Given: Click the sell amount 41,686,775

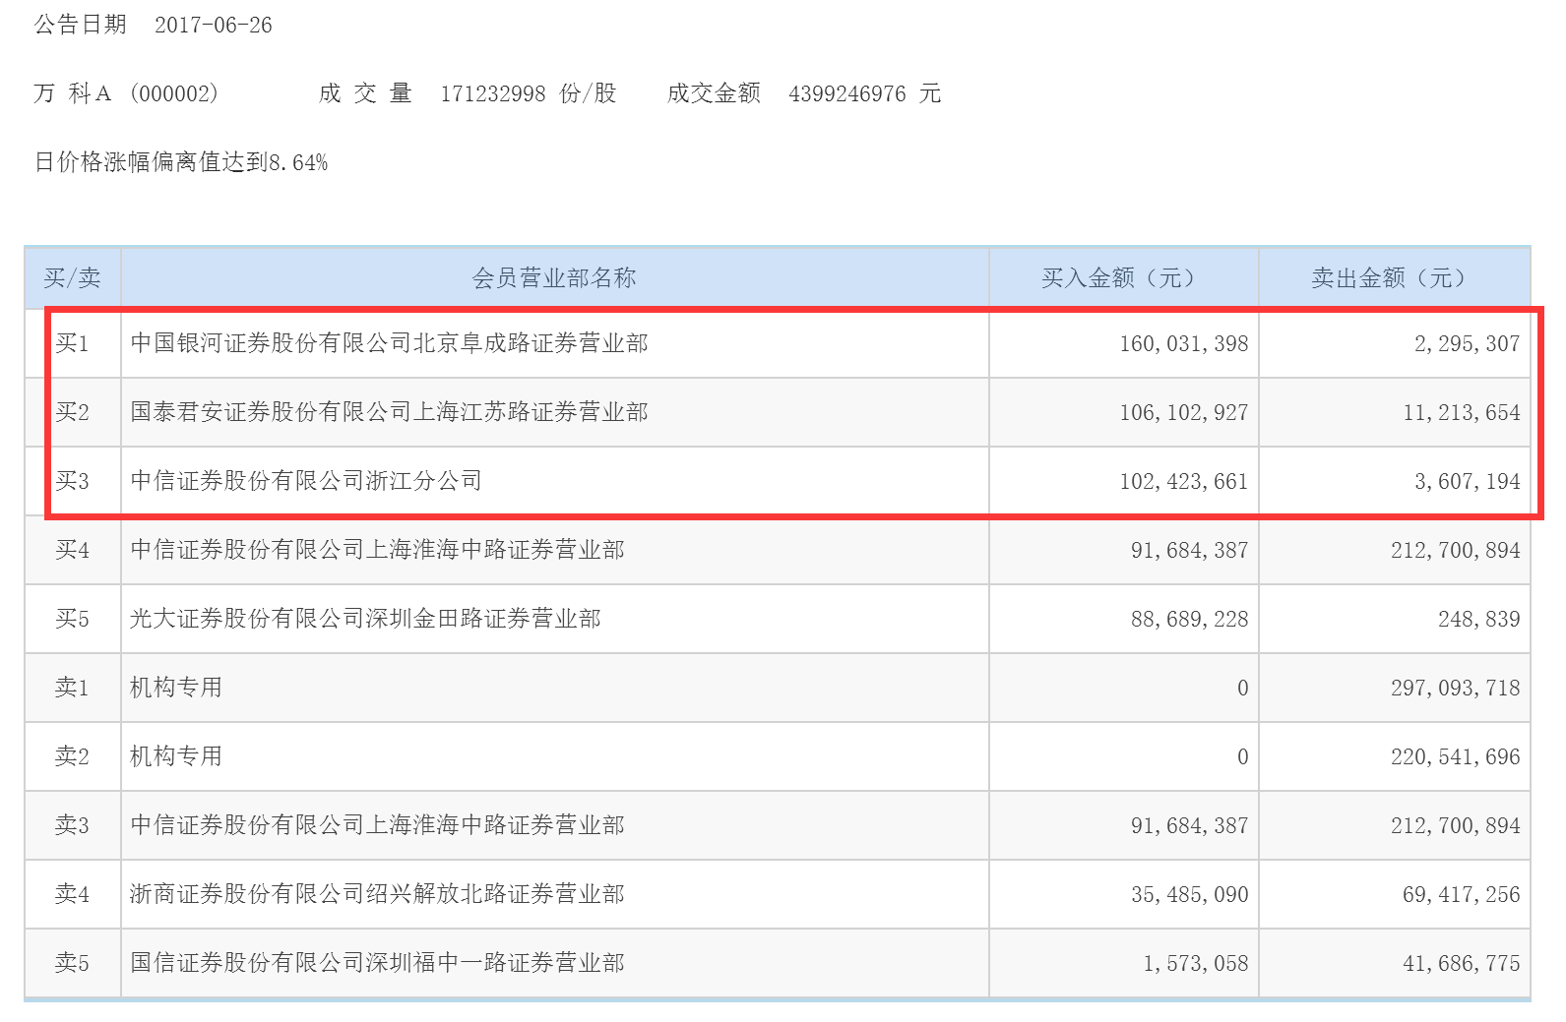Looking at the screenshot, I should point(1462,963).
